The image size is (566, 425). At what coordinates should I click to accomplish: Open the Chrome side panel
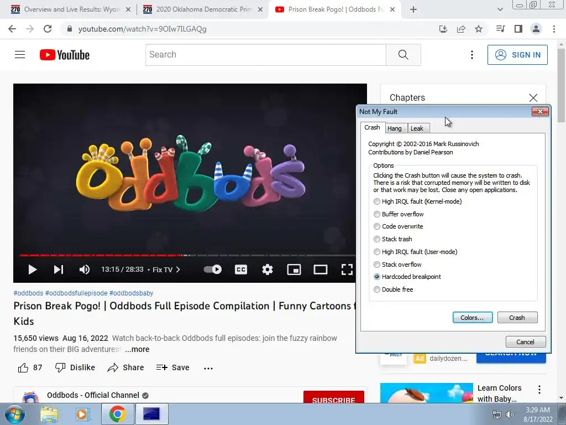point(518,29)
